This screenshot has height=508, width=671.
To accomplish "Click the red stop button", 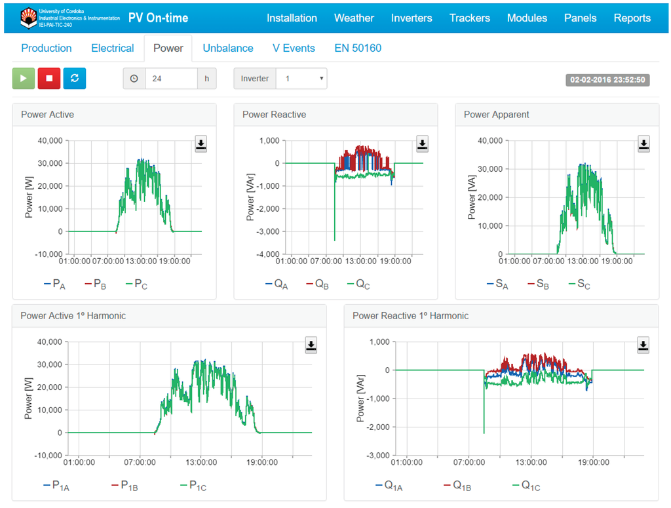I will click(x=49, y=79).
